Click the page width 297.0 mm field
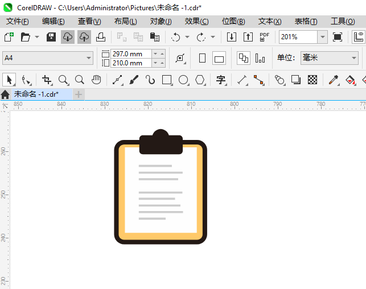The height and width of the screenshot is (289, 366). [131, 54]
